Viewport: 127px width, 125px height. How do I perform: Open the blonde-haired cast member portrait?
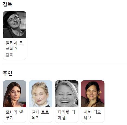point(40,94)
